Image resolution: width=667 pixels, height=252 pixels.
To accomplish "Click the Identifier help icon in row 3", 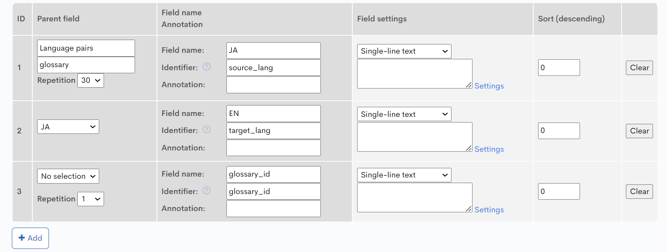I will click(x=206, y=191).
